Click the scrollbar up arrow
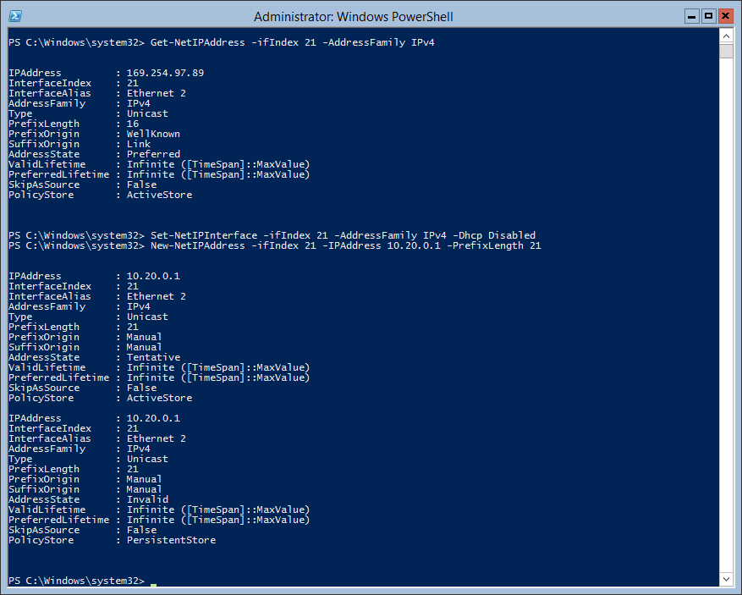 pos(726,36)
